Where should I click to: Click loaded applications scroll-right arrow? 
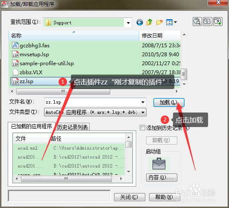[x=121, y=179]
